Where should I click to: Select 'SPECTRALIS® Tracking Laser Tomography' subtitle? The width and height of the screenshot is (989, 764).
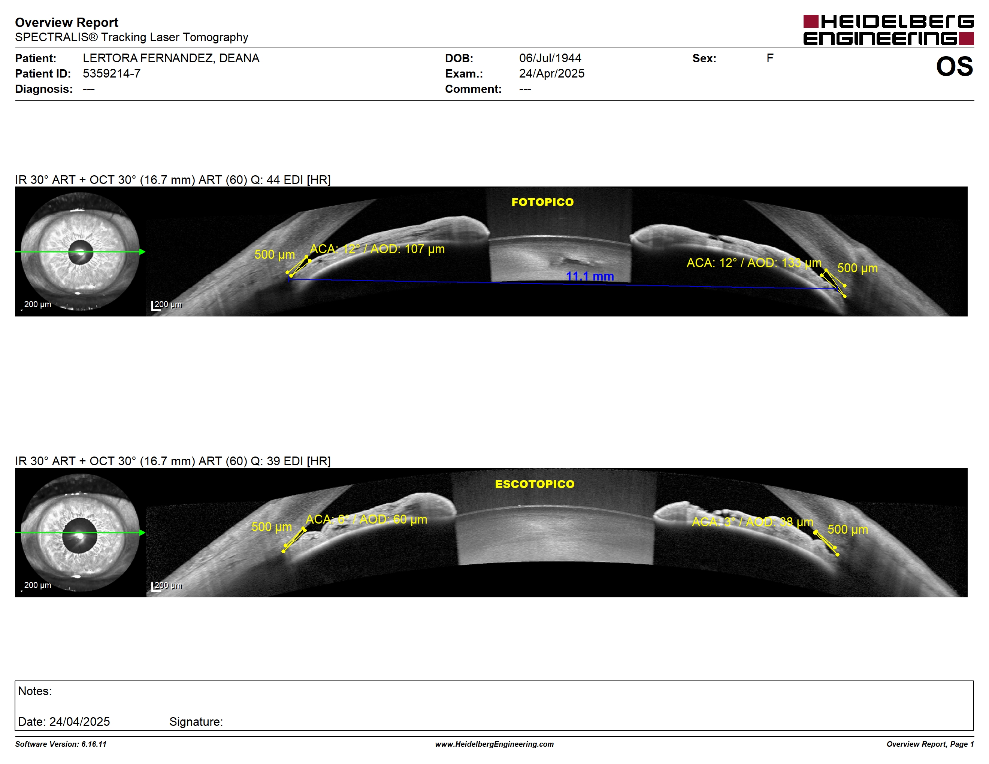pyautogui.click(x=132, y=37)
